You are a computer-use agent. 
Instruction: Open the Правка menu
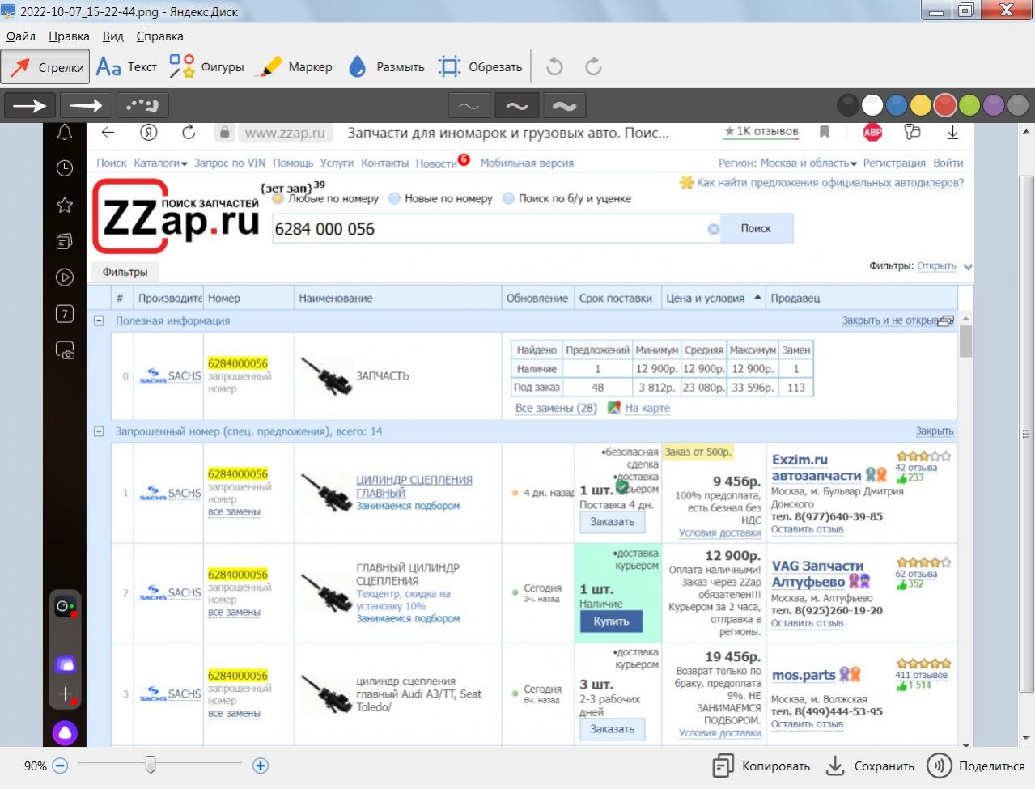click(69, 36)
